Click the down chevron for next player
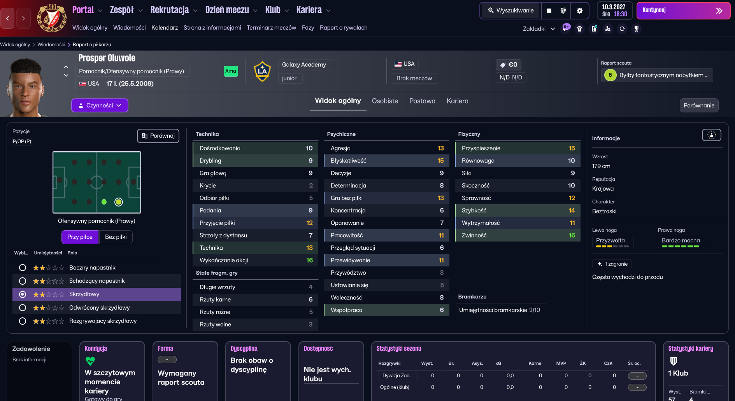Viewport: 735px width, 401px height. 66,75
